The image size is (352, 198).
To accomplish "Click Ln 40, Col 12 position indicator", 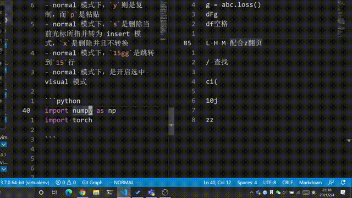I will pyautogui.click(x=217, y=183).
